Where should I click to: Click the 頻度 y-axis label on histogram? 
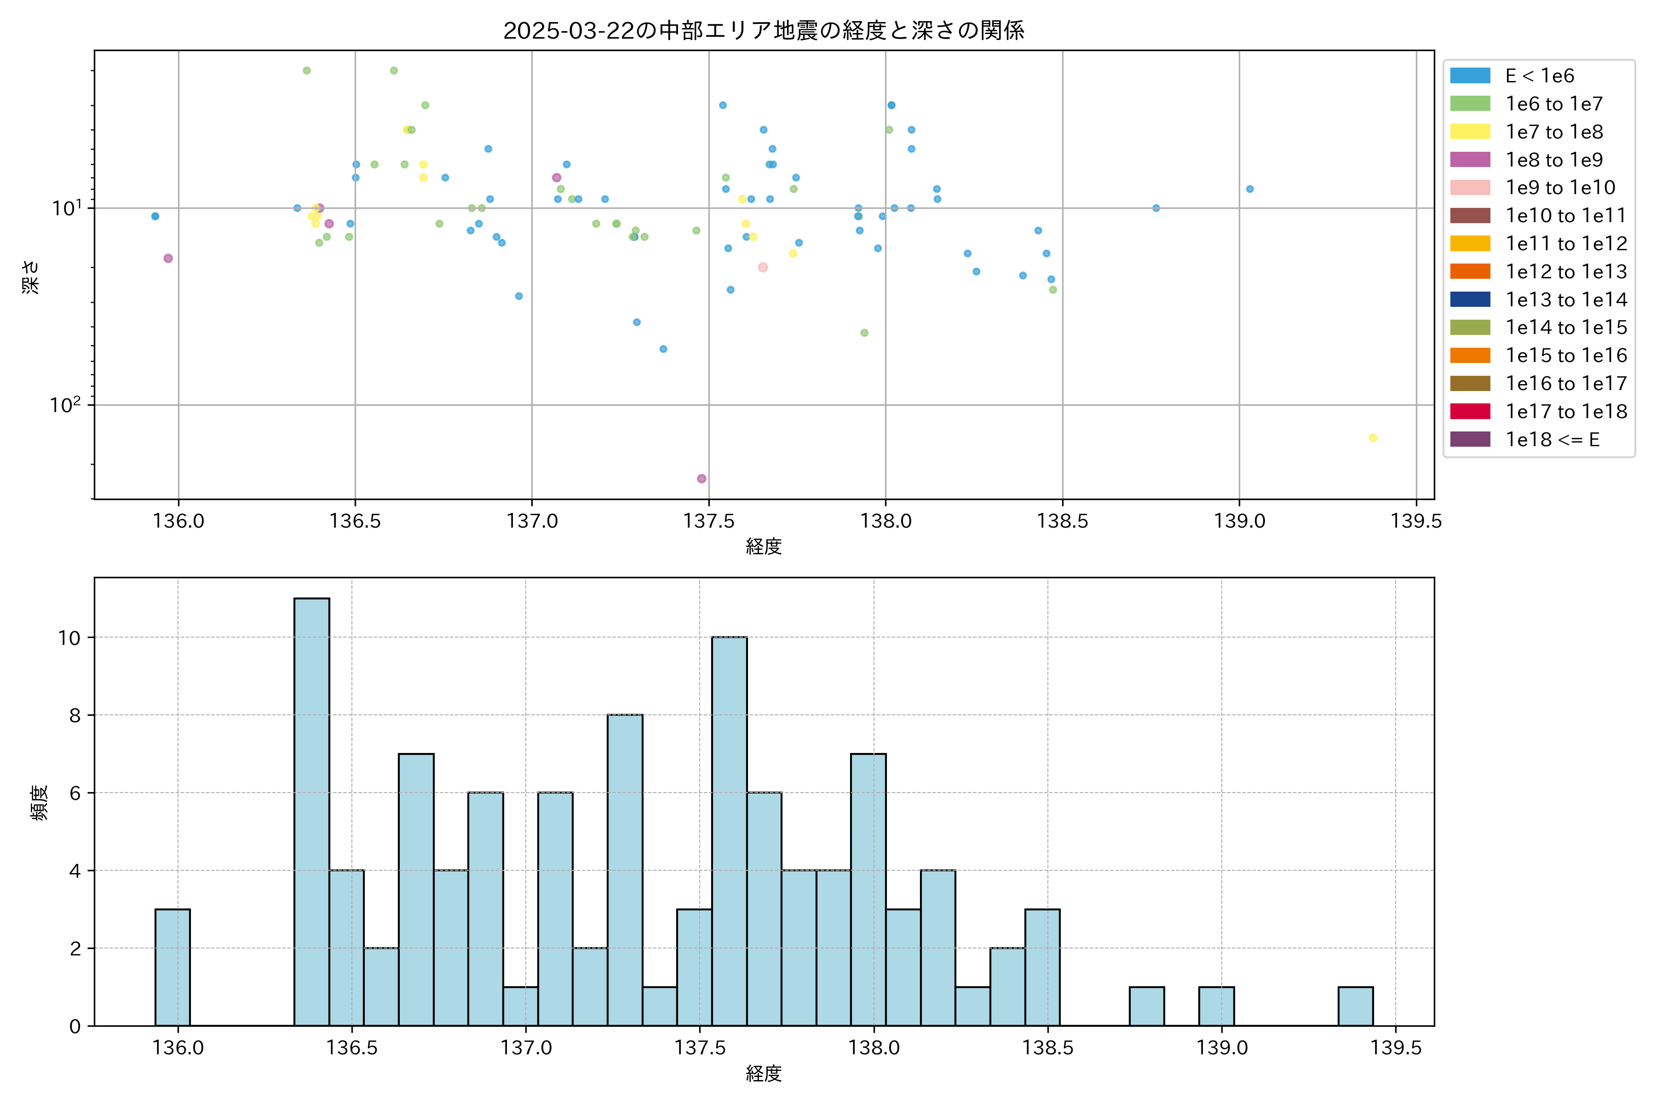(40, 802)
